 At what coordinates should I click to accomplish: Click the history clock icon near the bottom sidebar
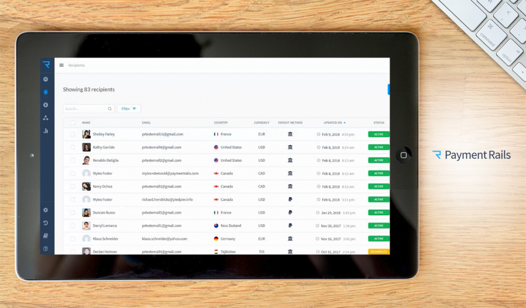click(46, 222)
